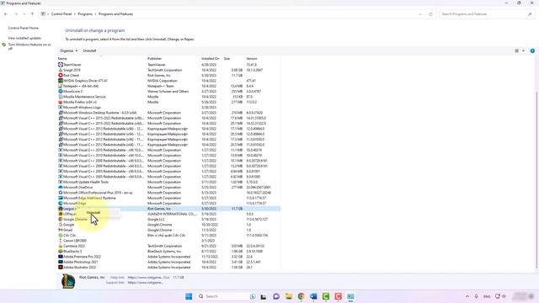The height and width of the screenshot is (303, 539).
Task: Select the NVIDIA Graphics Driver icon
Action: pos(61,81)
